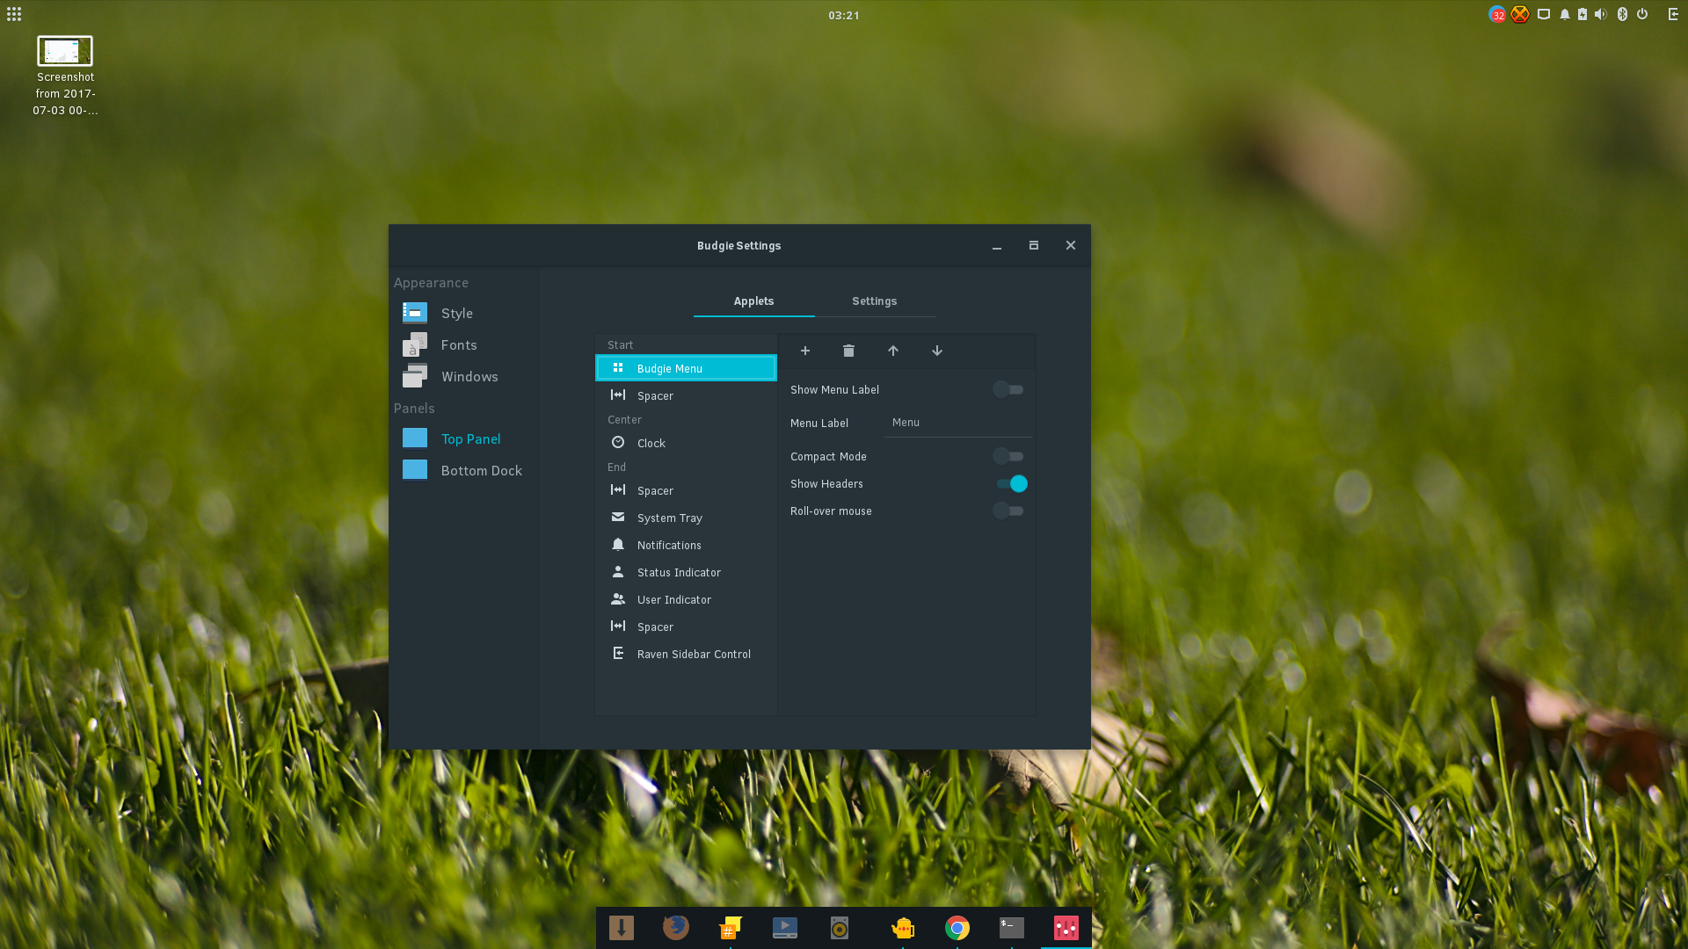Select the Spacer below User Indicator

tap(686, 627)
